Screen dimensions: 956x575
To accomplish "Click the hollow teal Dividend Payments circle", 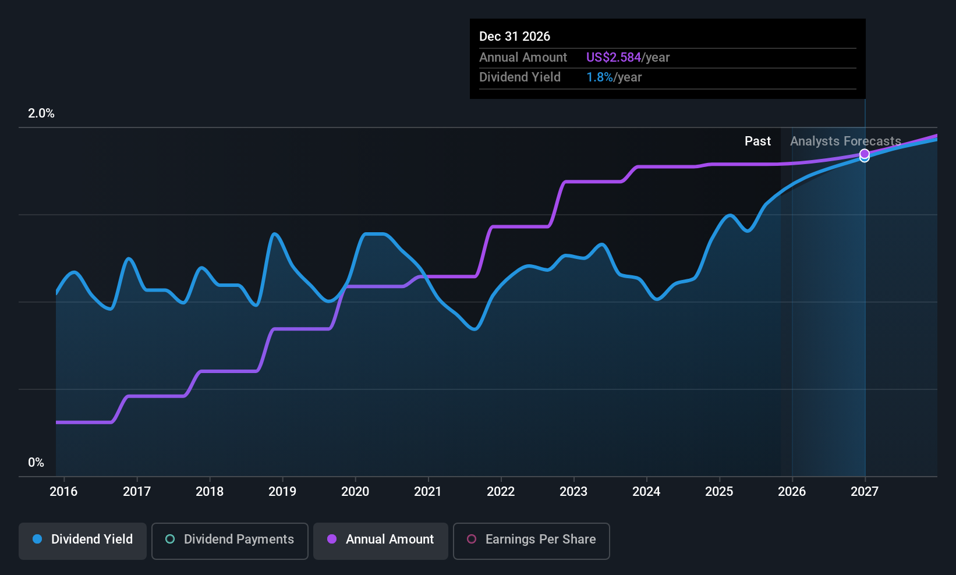I will pyautogui.click(x=170, y=539).
